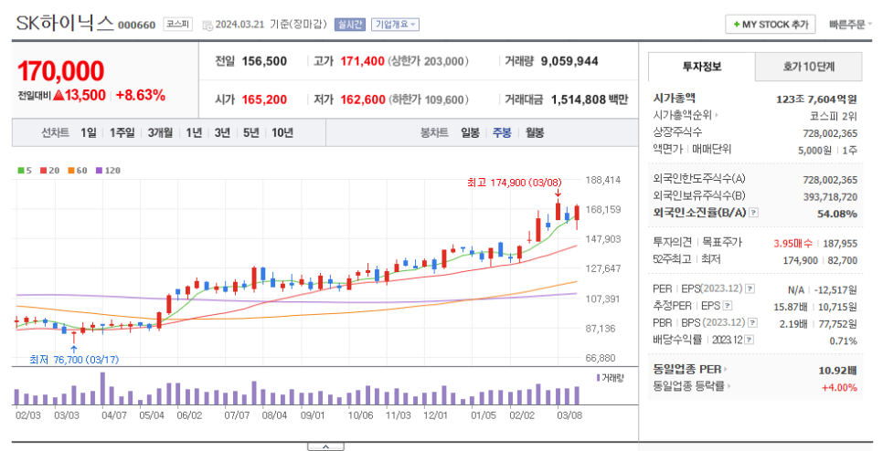The width and height of the screenshot is (883, 451).
Task: Click the 상장주식수 value 728,002,365
Action: coord(830,133)
